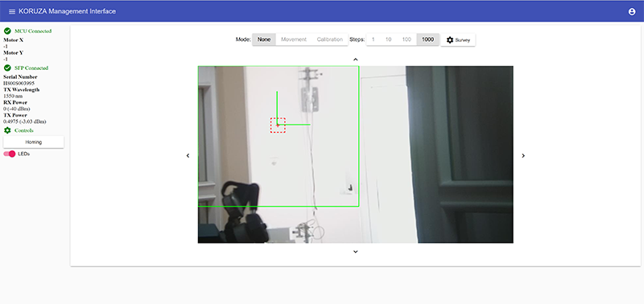The height and width of the screenshot is (304, 644).
Task: Click the SFP Connected check icon
Action: (7, 68)
